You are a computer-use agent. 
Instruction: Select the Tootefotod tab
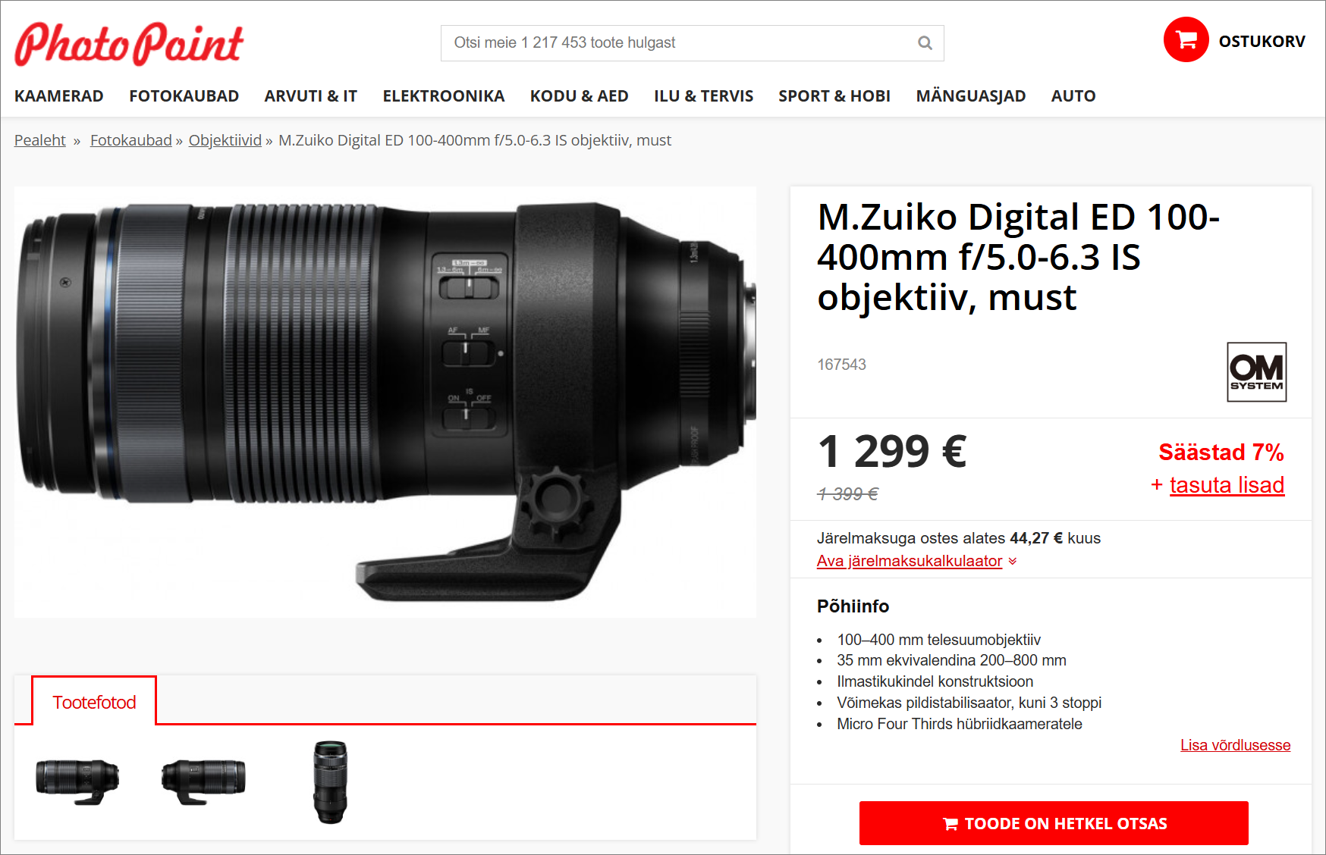click(x=94, y=702)
